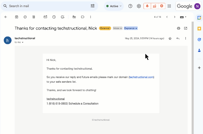Viewport: 203px width, 134px height.
Task: Click the Schedule a Consultation link
Action: tap(84, 104)
